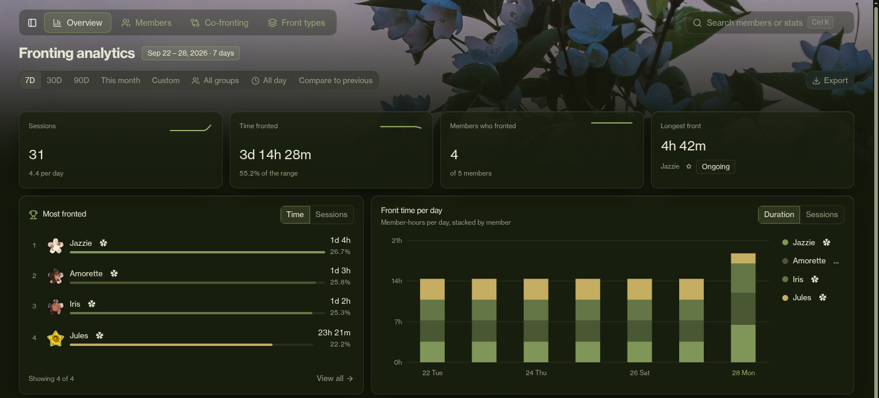Click the Members tab people icon
This screenshot has width=879, height=398.
point(125,23)
